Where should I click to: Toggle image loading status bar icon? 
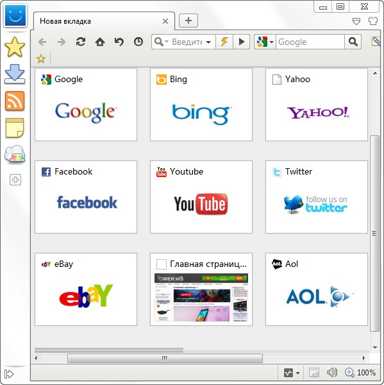[314, 373]
